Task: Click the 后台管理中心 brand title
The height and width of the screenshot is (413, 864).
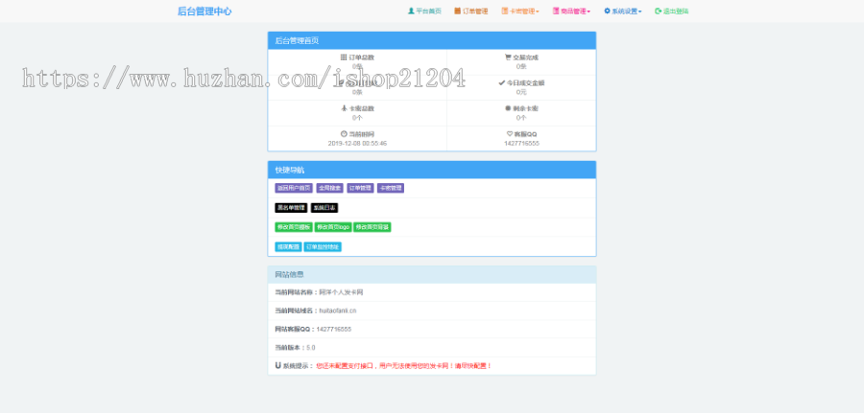Action: [204, 11]
